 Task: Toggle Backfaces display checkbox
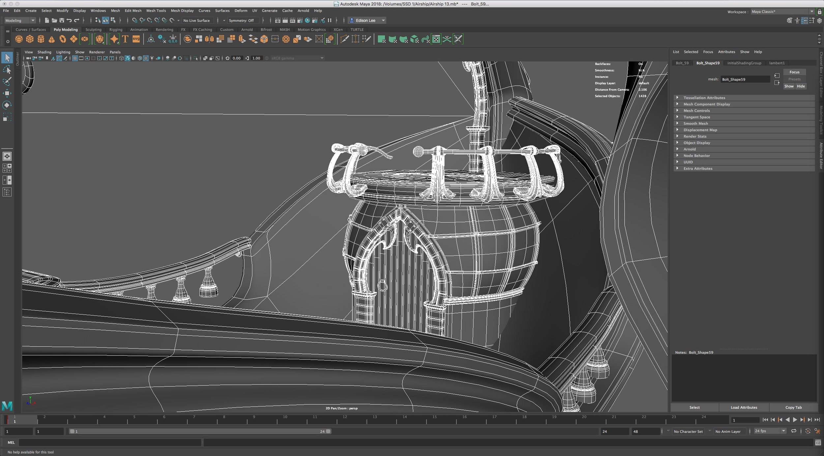tap(639, 64)
